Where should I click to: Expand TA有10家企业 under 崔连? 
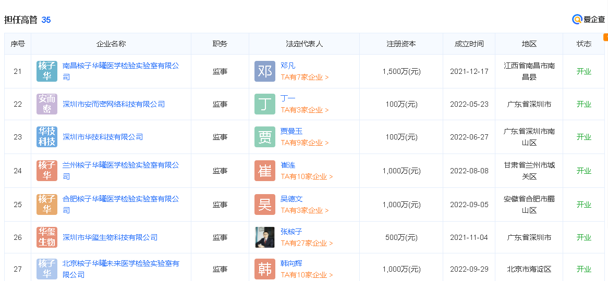point(307,176)
